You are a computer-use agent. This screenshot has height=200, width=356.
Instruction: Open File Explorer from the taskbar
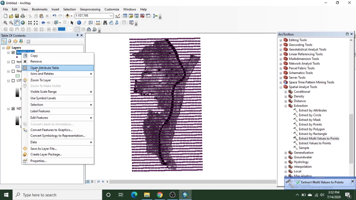point(147,195)
